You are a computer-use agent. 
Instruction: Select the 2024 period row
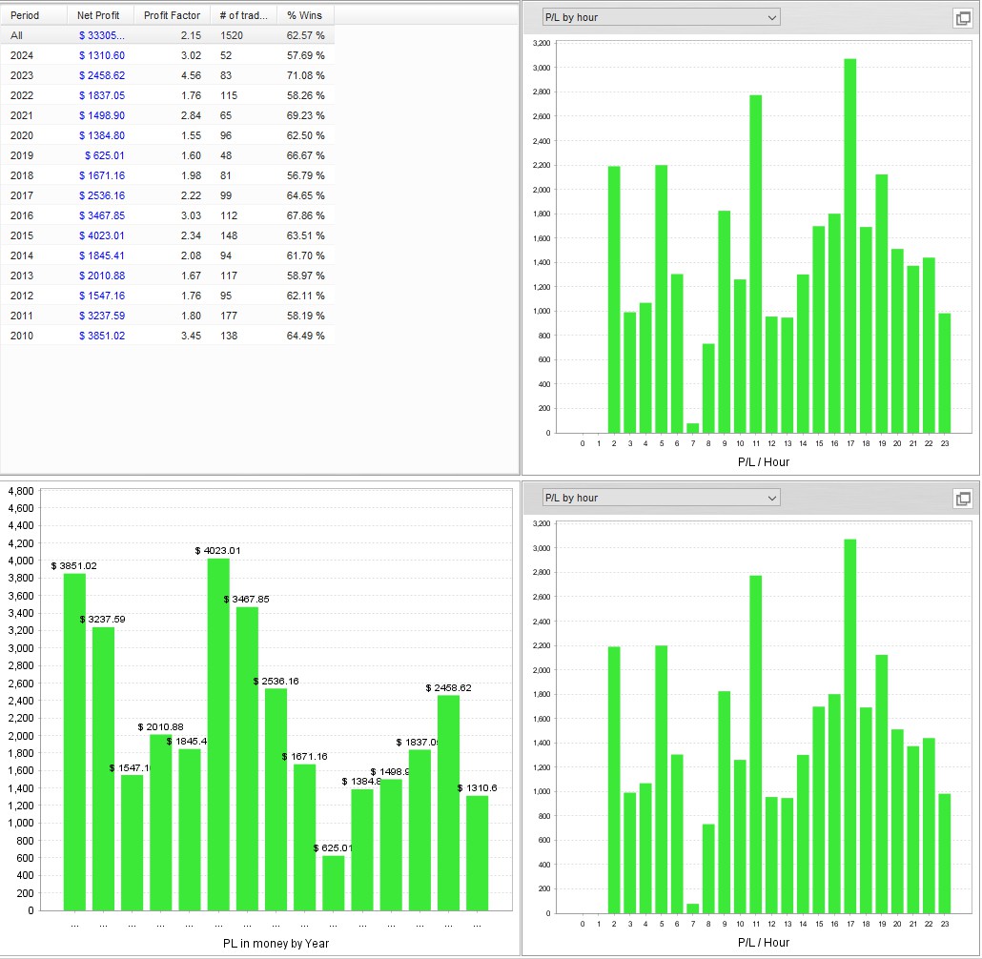tap(167, 55)
